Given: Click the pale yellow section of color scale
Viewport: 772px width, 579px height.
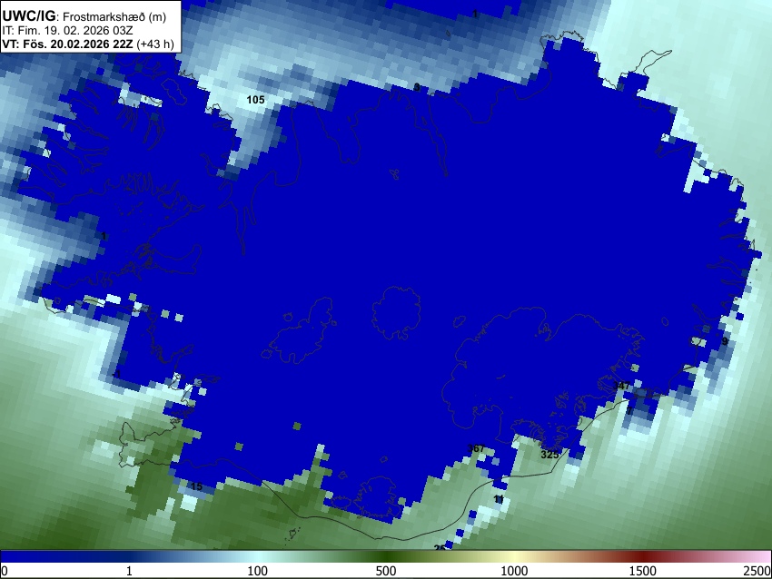Looking at the screenshot, I should click(514, 557).
